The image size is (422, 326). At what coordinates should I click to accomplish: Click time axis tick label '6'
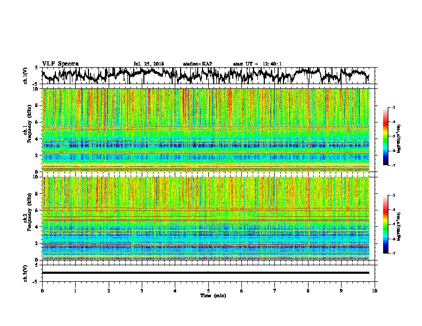(242, 291)
